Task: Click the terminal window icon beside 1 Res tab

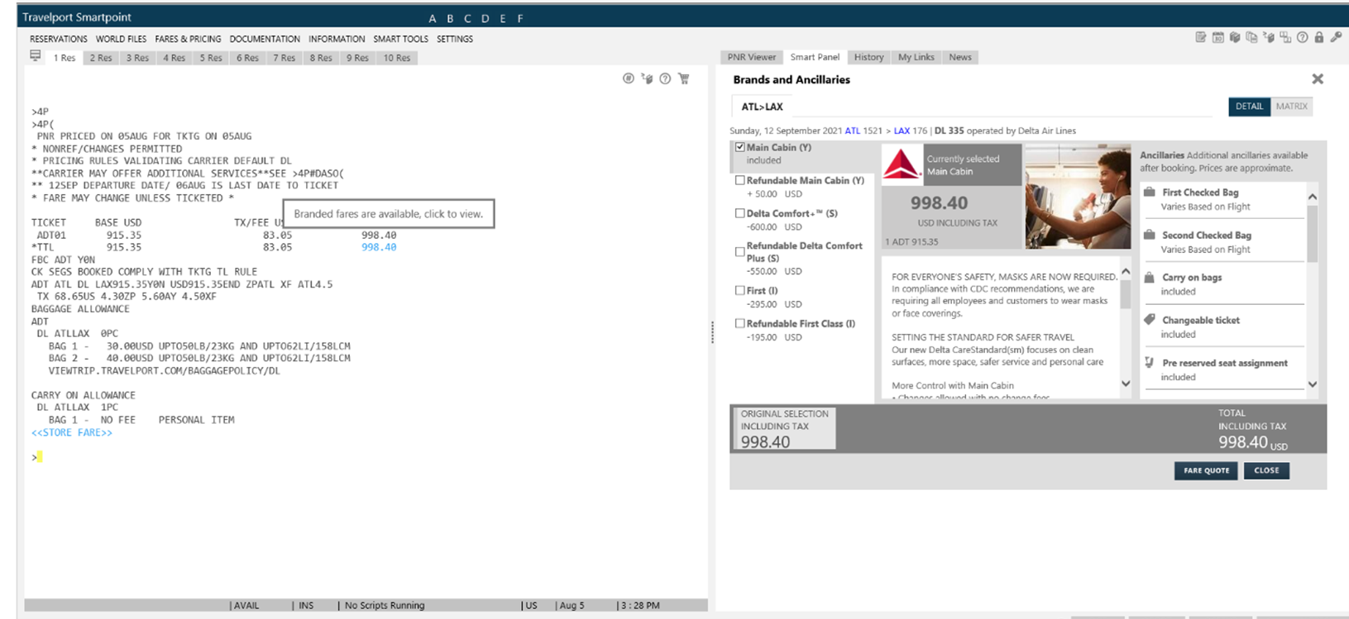Action: 36,55
